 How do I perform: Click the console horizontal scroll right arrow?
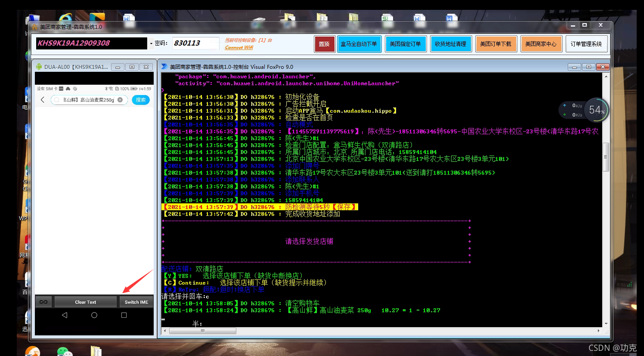pos(598,331)
